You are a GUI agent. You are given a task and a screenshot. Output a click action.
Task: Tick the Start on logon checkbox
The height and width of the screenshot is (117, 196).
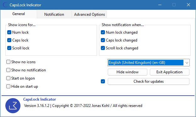click(8, 78)
